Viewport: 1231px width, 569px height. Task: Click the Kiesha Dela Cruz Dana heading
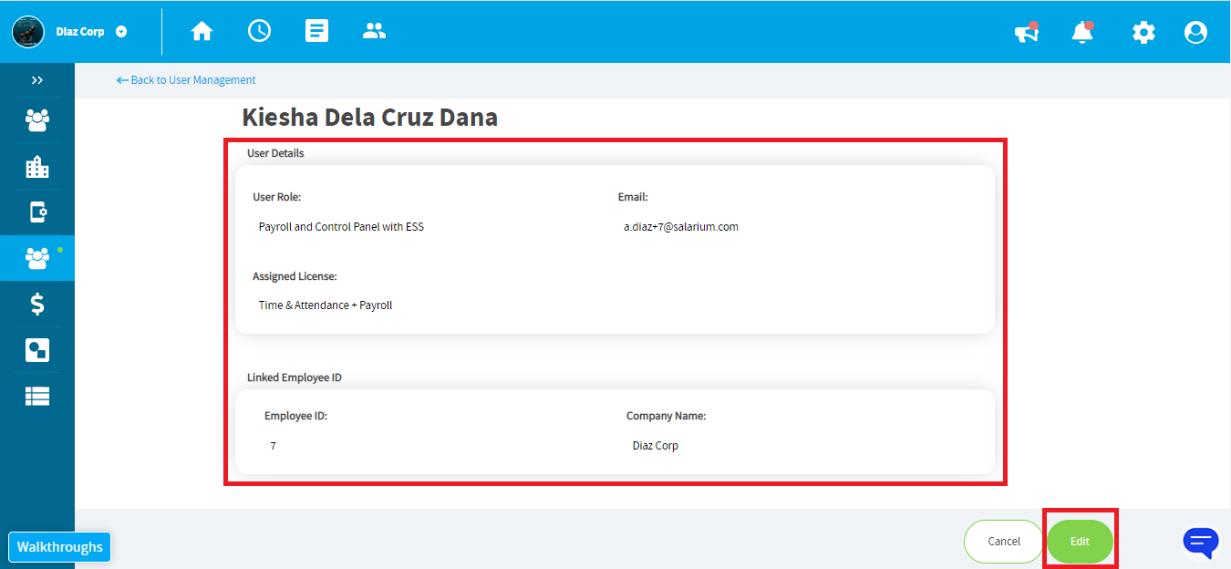point(369,118)
